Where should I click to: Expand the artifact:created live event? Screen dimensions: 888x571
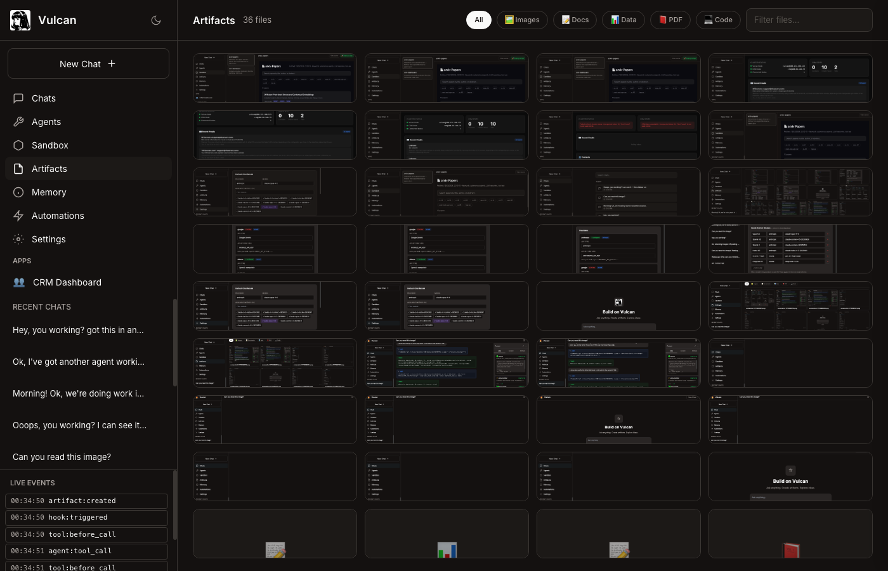point(86,501)
